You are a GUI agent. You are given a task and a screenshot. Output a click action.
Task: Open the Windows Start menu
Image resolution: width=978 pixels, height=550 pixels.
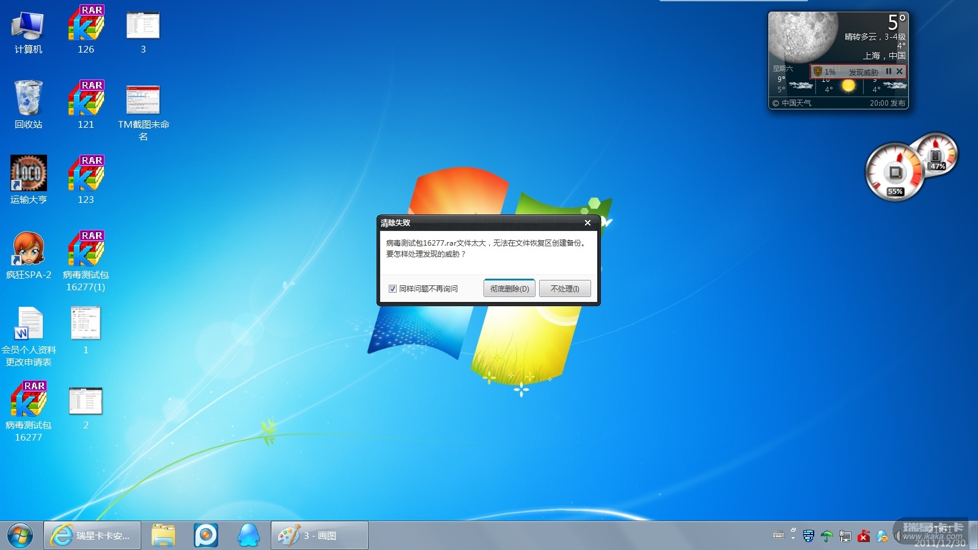(x=20, y=535)
